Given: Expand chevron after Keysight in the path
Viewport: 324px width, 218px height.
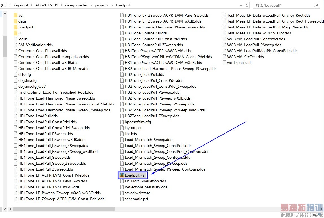Looking at the screenshot, I should [32, 5].
